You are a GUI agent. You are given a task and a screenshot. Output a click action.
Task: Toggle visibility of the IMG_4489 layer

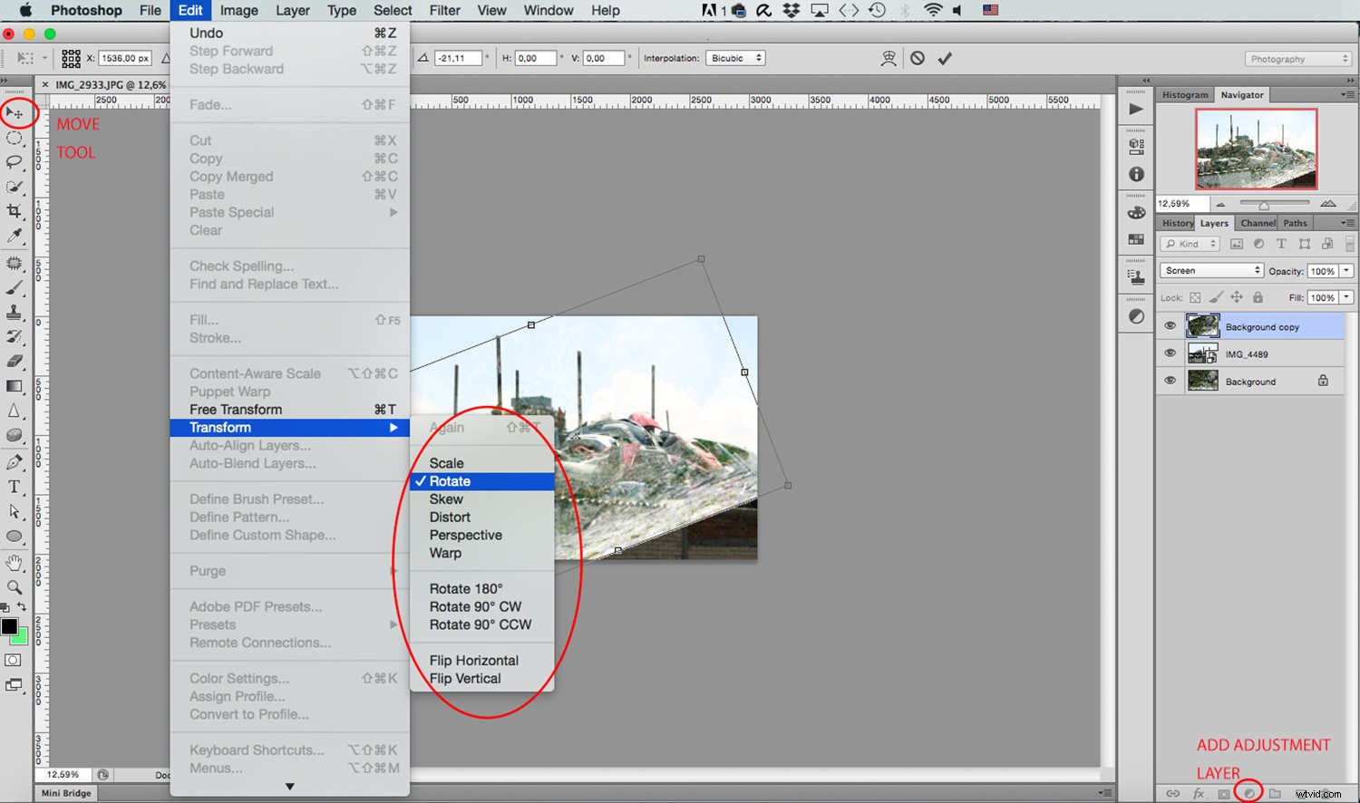[1170, 353]
